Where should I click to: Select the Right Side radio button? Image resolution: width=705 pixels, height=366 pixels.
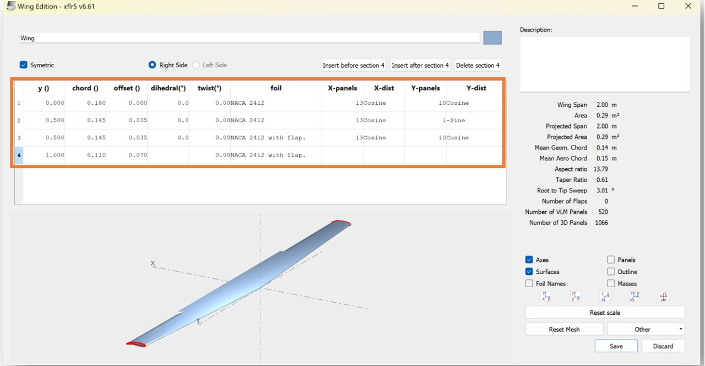(153, 65)
